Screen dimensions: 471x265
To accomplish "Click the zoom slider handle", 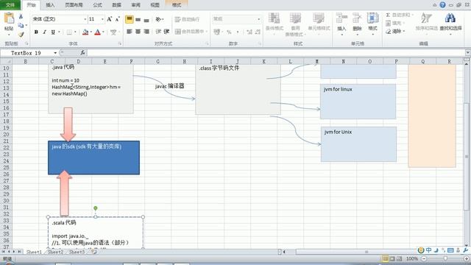I will pos(445,258).
